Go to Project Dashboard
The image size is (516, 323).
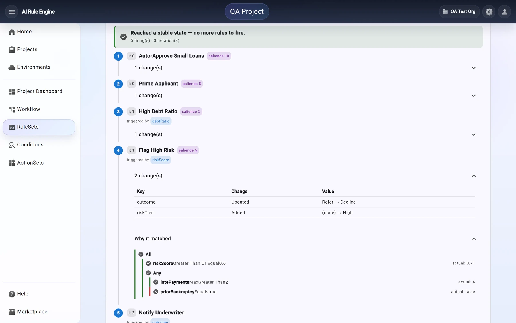39,91
